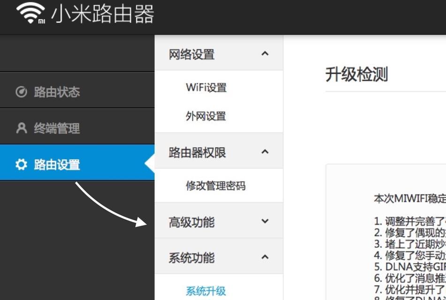
Task: Click the 终端管理 person icon
Action: 21,128
